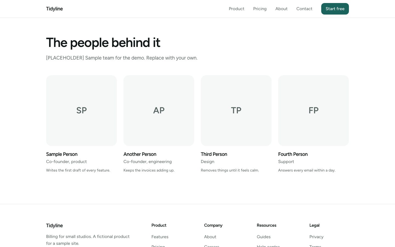The height and width of the screenshot is (247, 395).
Task: Click the name Sample Person
Action: 62,154
